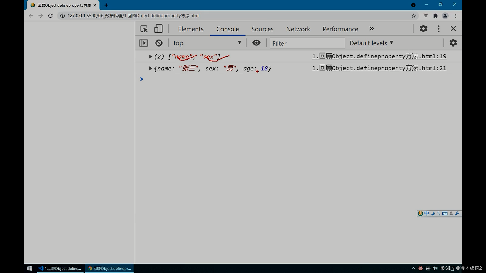The image size is (486, 273).
Task: Close the DevTools panel
Action: click(453, 29)
